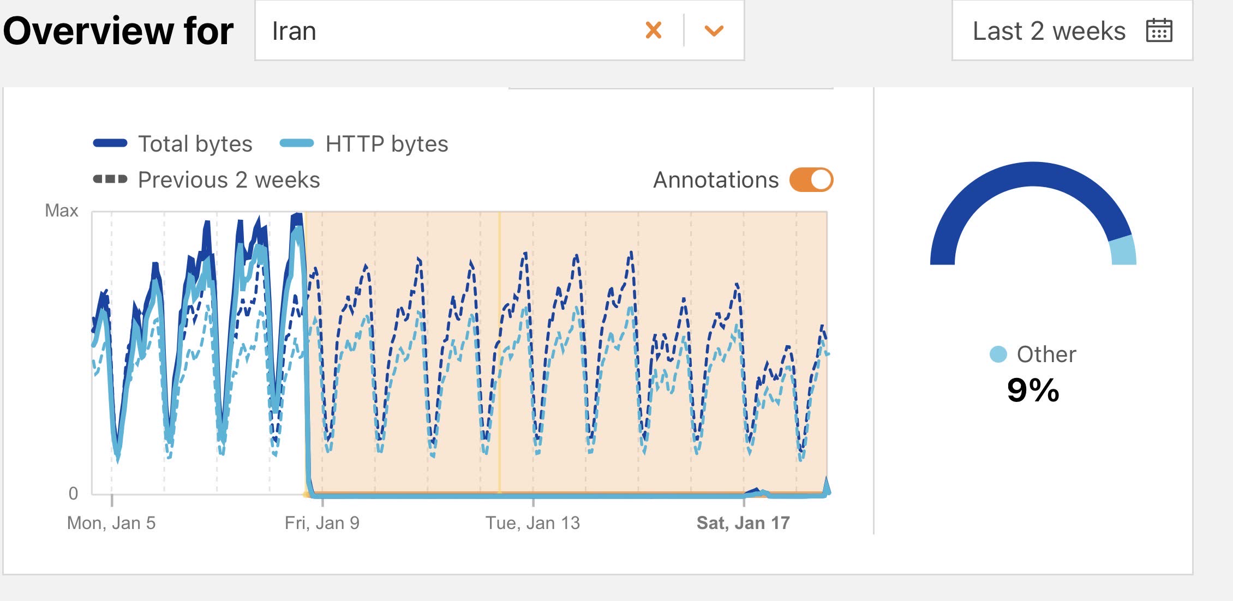1233x601 pixels.
Task: Clear the Iran selection with orange X
Action: point(653,31)
